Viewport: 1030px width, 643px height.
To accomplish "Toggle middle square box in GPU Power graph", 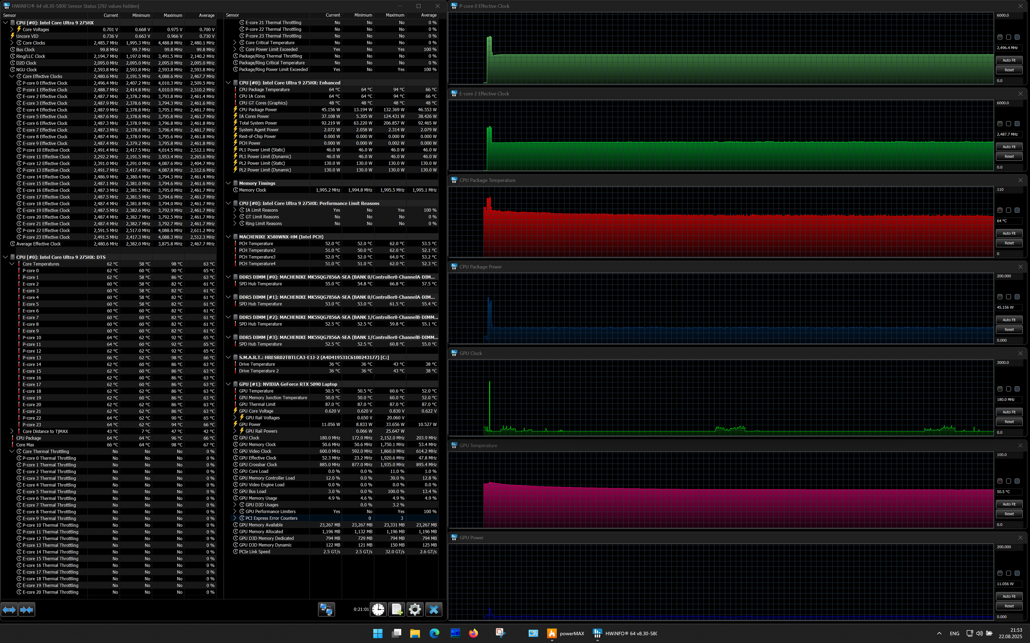I will pos(1008,573).
